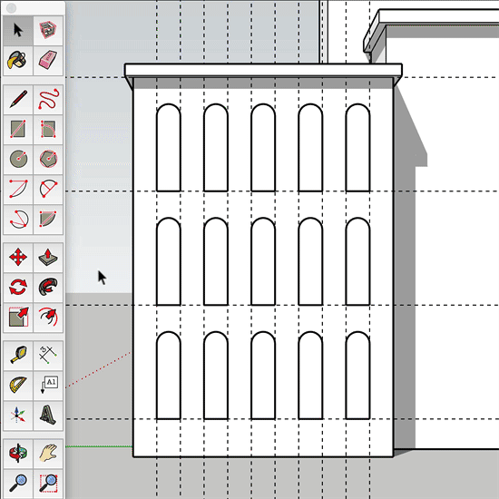Select the Line pencil tool
The height and width of the screenshot is (499, 499).
click(18, 100)
